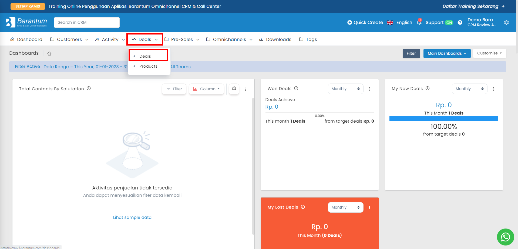Open the Customize dropdown
Screen dimensions: 518x249
(489, 53)
